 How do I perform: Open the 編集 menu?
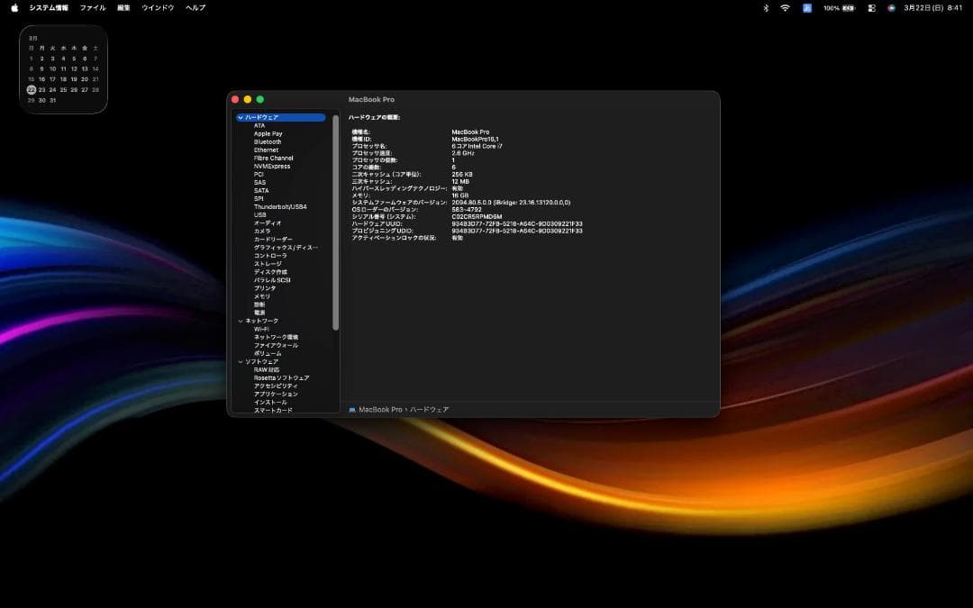[123, 8]
